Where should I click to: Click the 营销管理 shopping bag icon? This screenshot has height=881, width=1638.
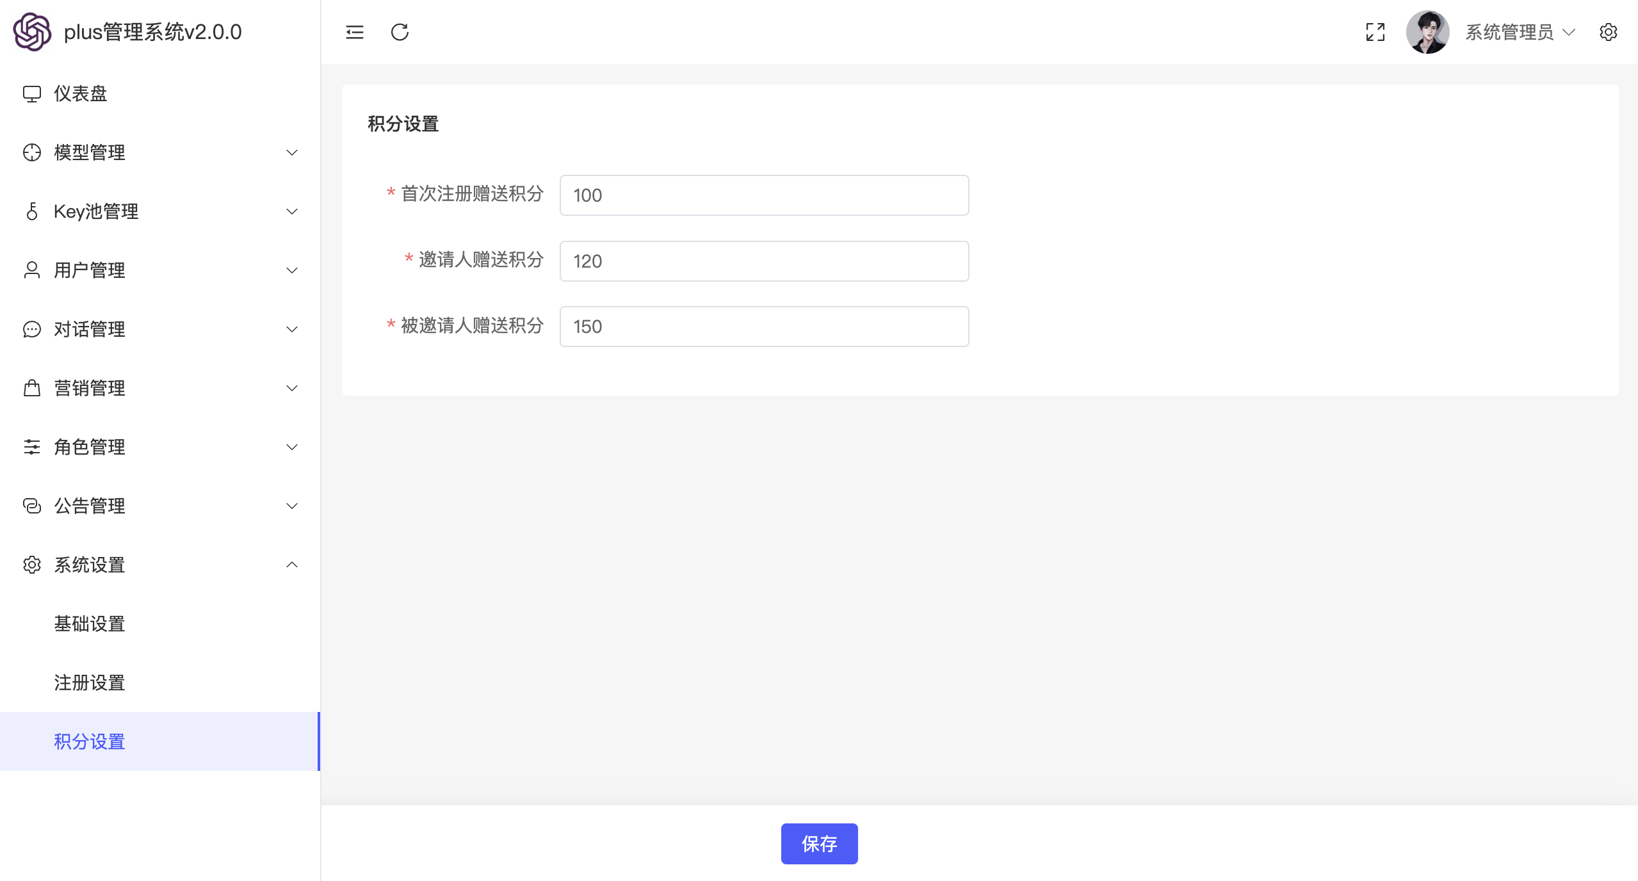pyautogui.click(x=32, y=388)
